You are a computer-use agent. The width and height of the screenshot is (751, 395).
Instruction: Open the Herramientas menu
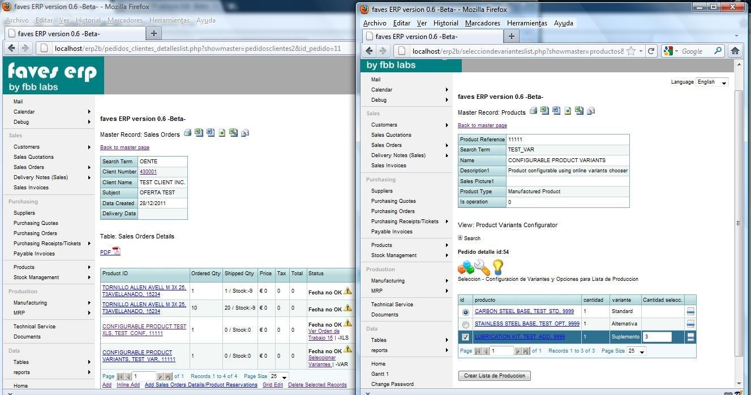pyautogui.click(x=526, y=23)
